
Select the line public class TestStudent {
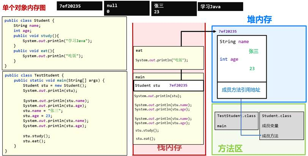(x=34, y=75)
